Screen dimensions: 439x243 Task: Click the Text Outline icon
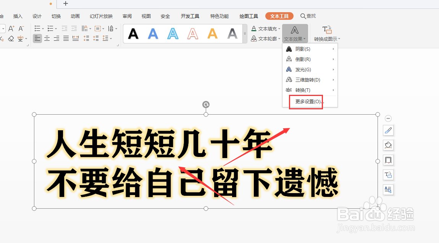pyautogui.click(x=254, y=38)
